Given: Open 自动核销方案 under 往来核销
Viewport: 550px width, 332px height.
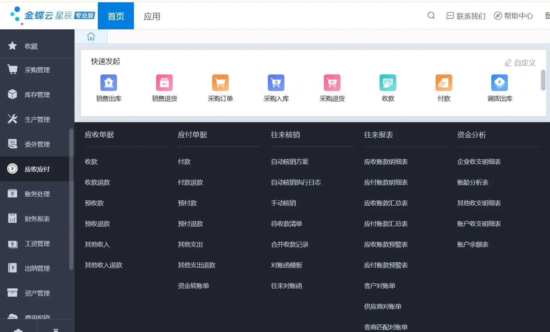Looking at the screenshot, I should click(x=290, y=162).
